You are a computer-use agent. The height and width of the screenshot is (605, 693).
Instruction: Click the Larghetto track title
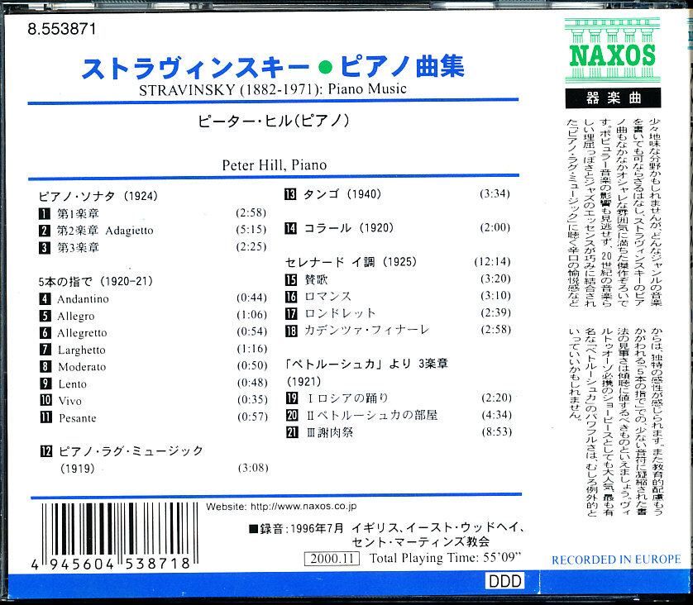click(82, 350)
